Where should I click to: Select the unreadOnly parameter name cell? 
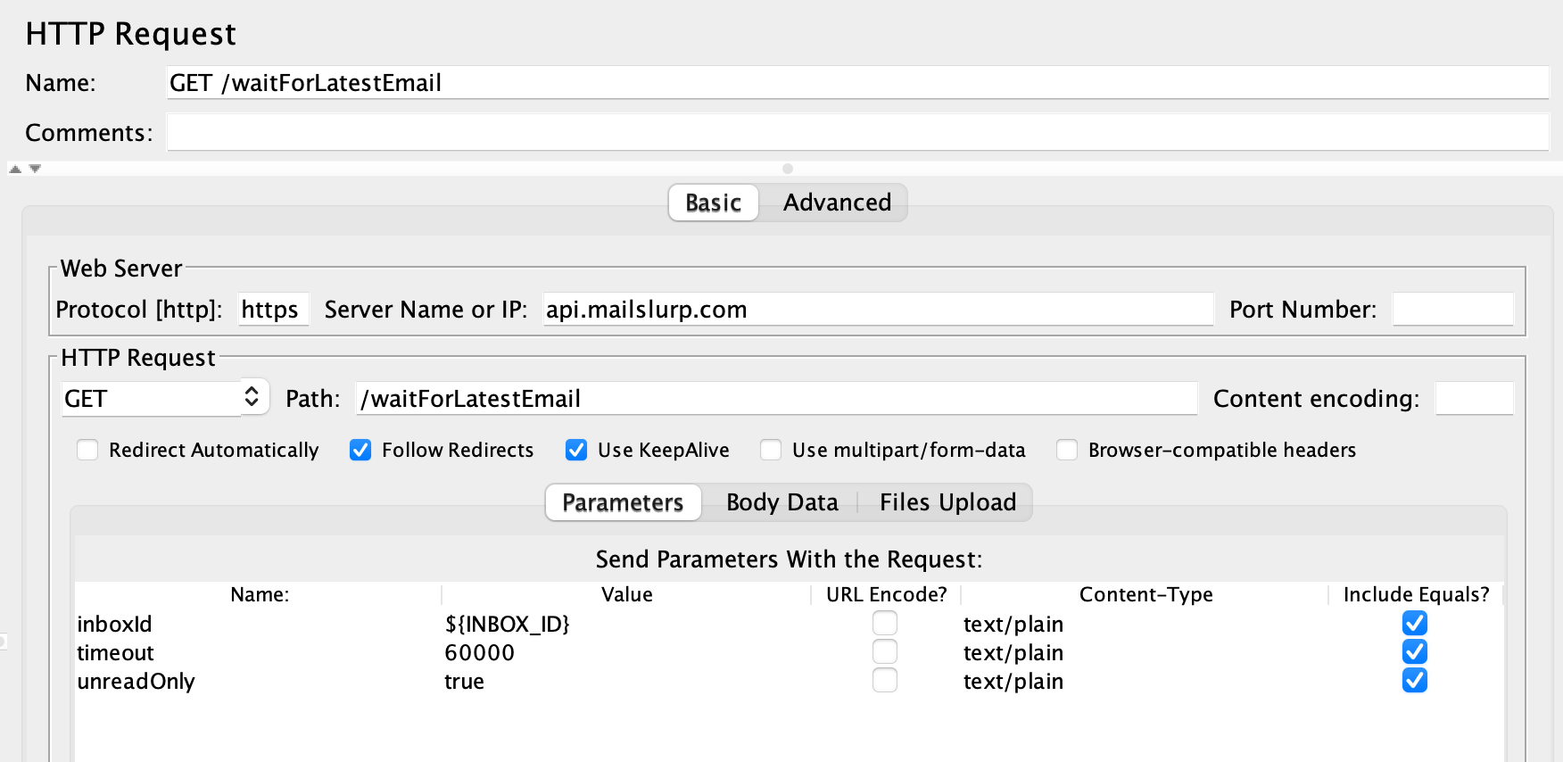(259, 681)
